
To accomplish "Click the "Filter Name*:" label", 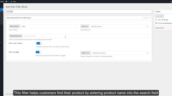I will point(15,26).
